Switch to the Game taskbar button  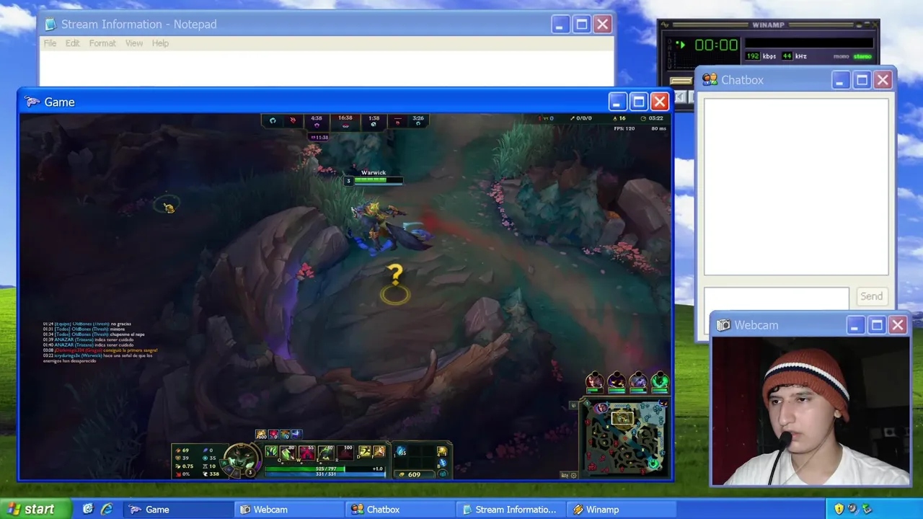[x=178, y=509]
